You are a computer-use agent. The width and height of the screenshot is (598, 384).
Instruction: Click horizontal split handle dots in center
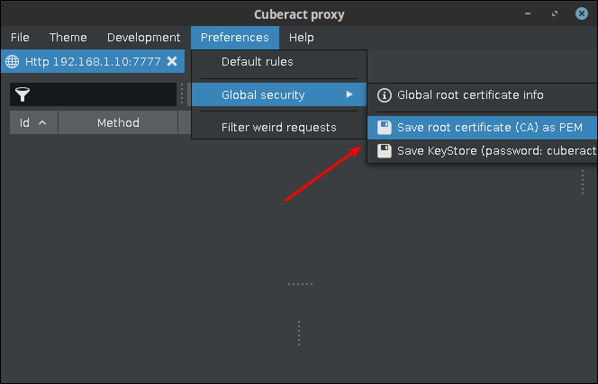click(300, 284)
